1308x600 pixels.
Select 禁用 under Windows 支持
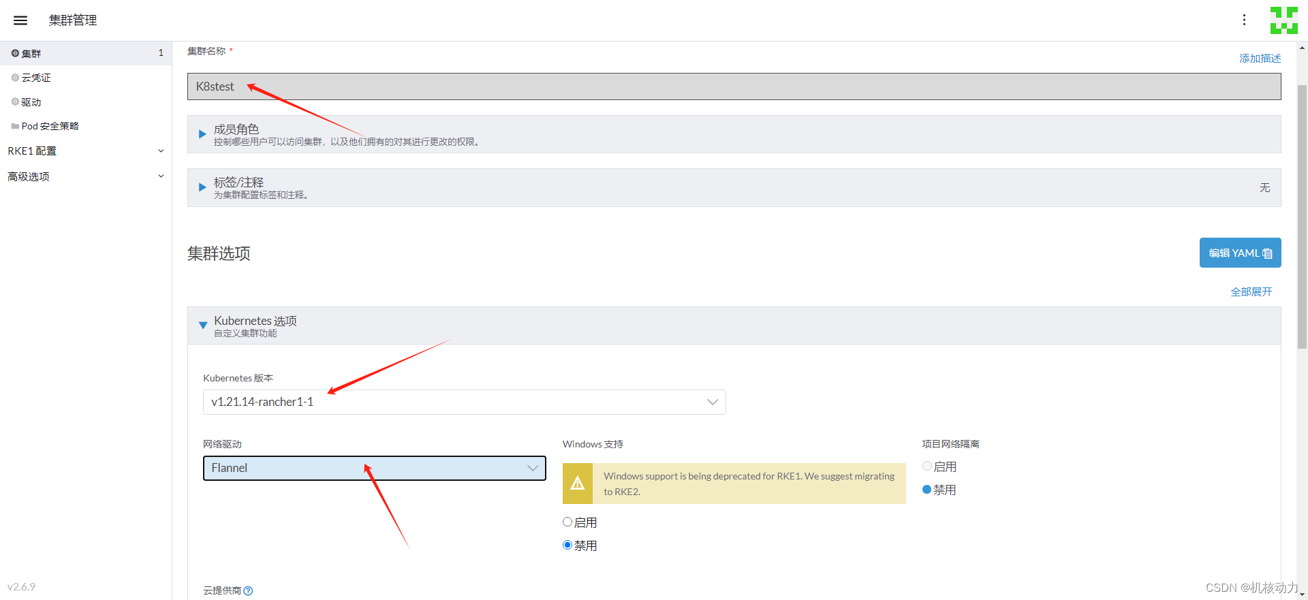pos(567,545)
